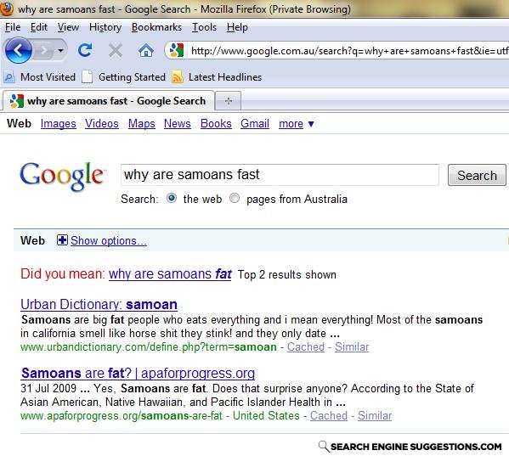Image resolution: width=509 pixels, height=456 pixels.
Task: Expand the 'more' services dropdown
Action: 296,124
